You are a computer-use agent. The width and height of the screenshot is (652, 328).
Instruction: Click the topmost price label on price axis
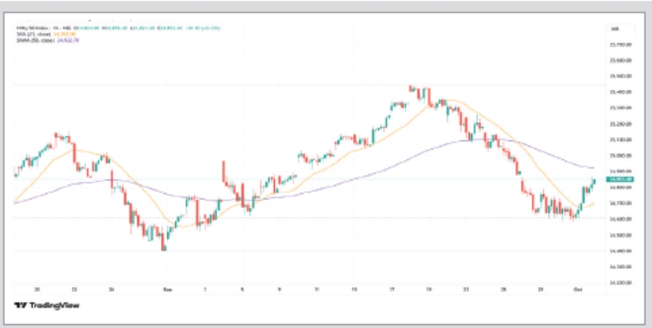(618, 43)
